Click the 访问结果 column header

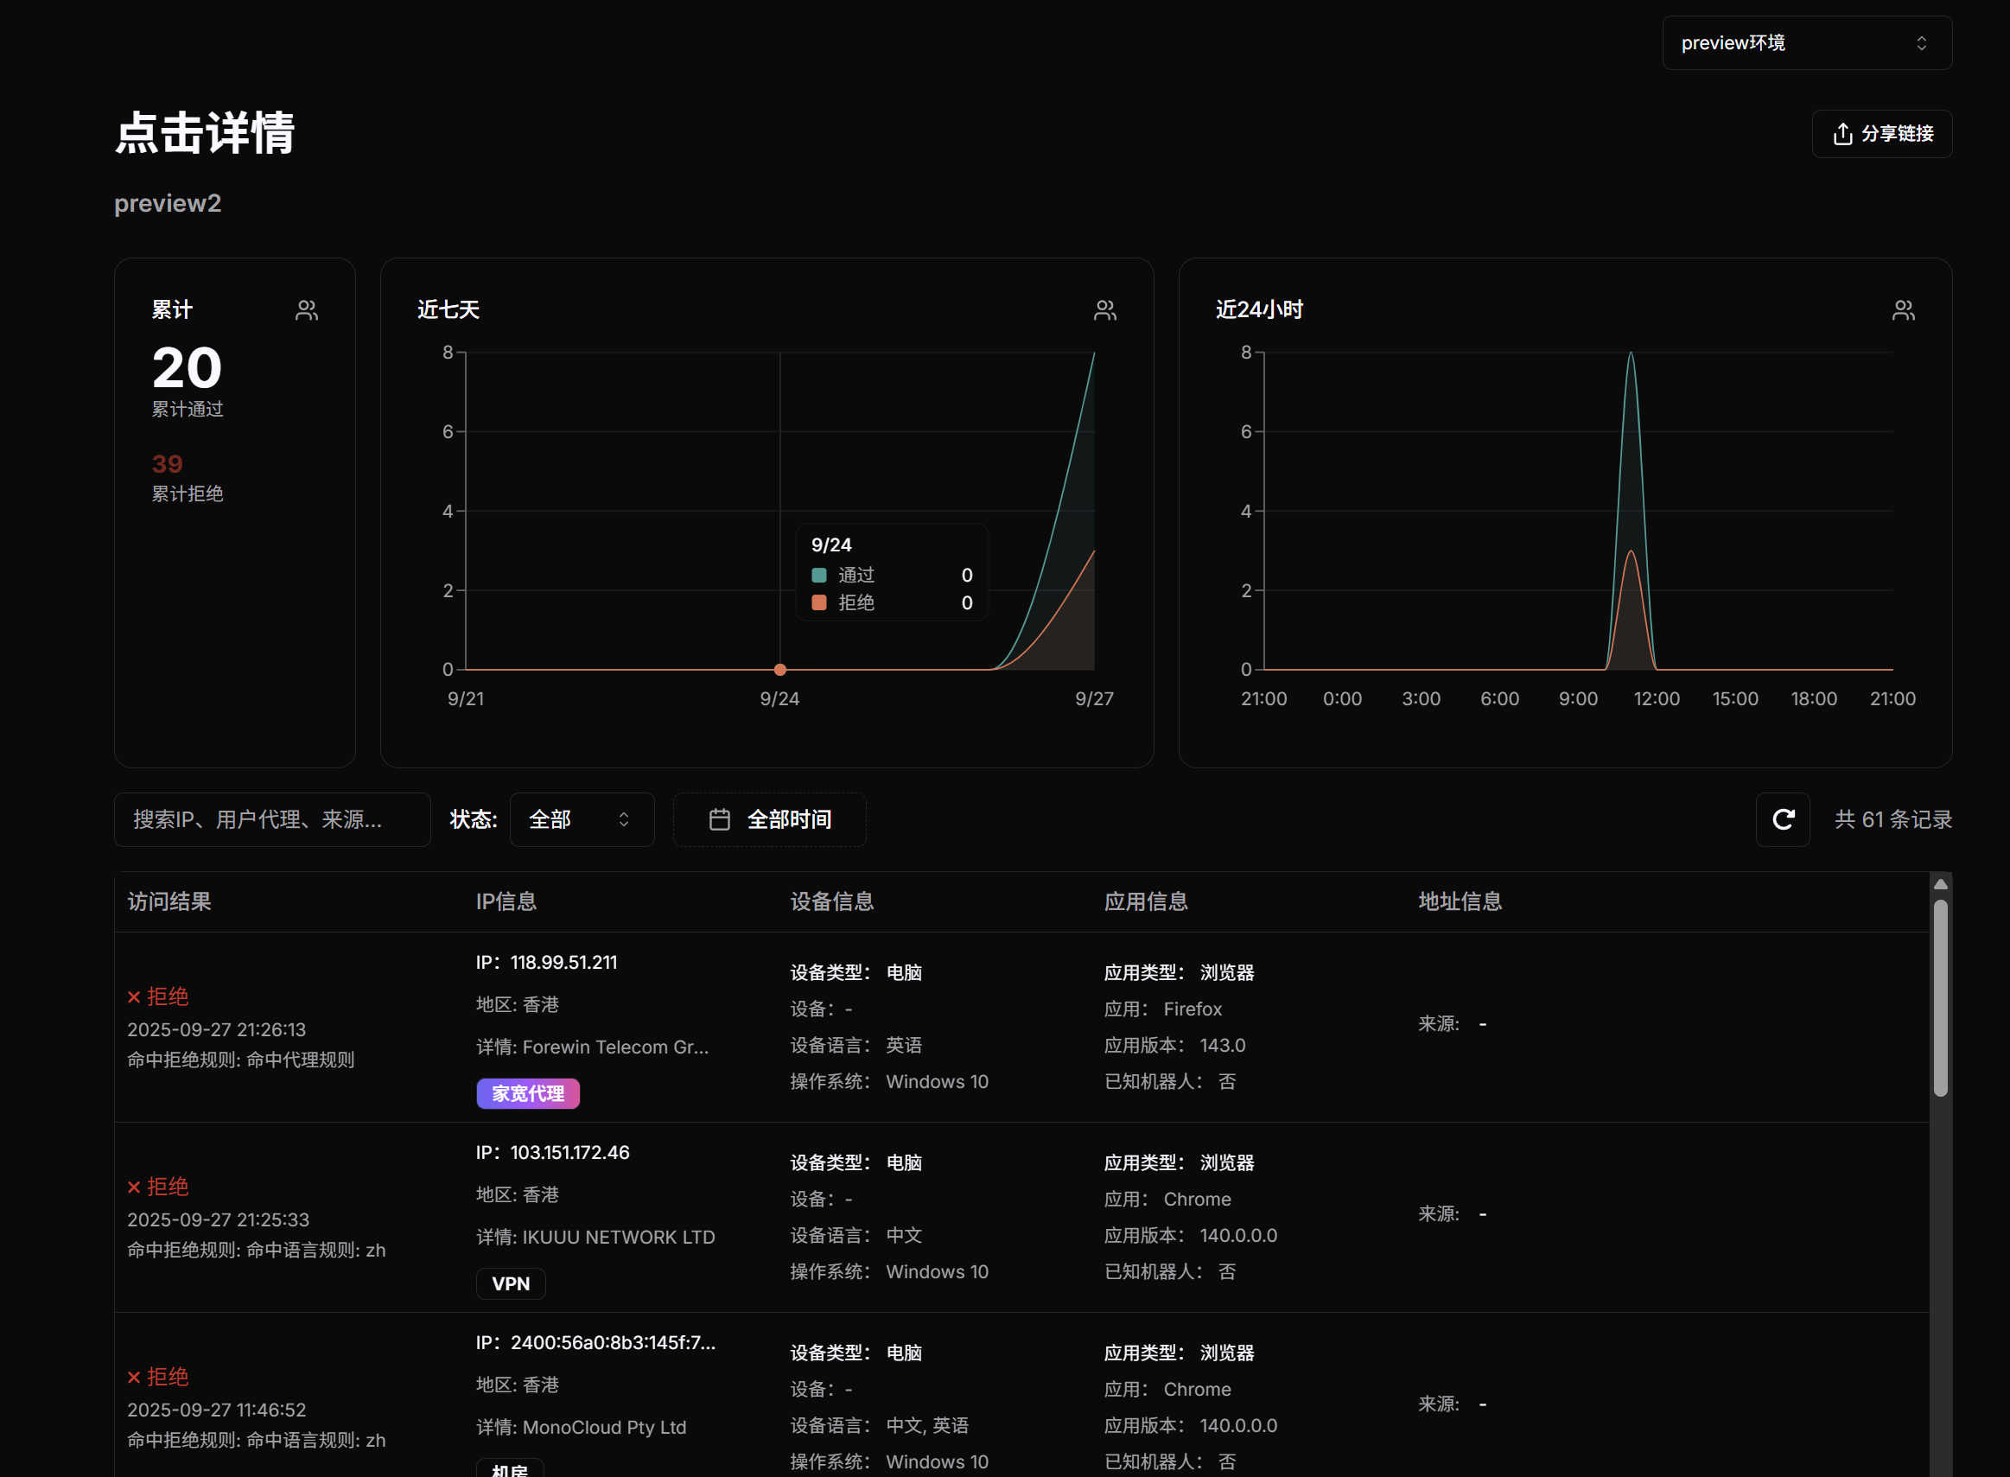pyautogui.click(x=170, y=901)
